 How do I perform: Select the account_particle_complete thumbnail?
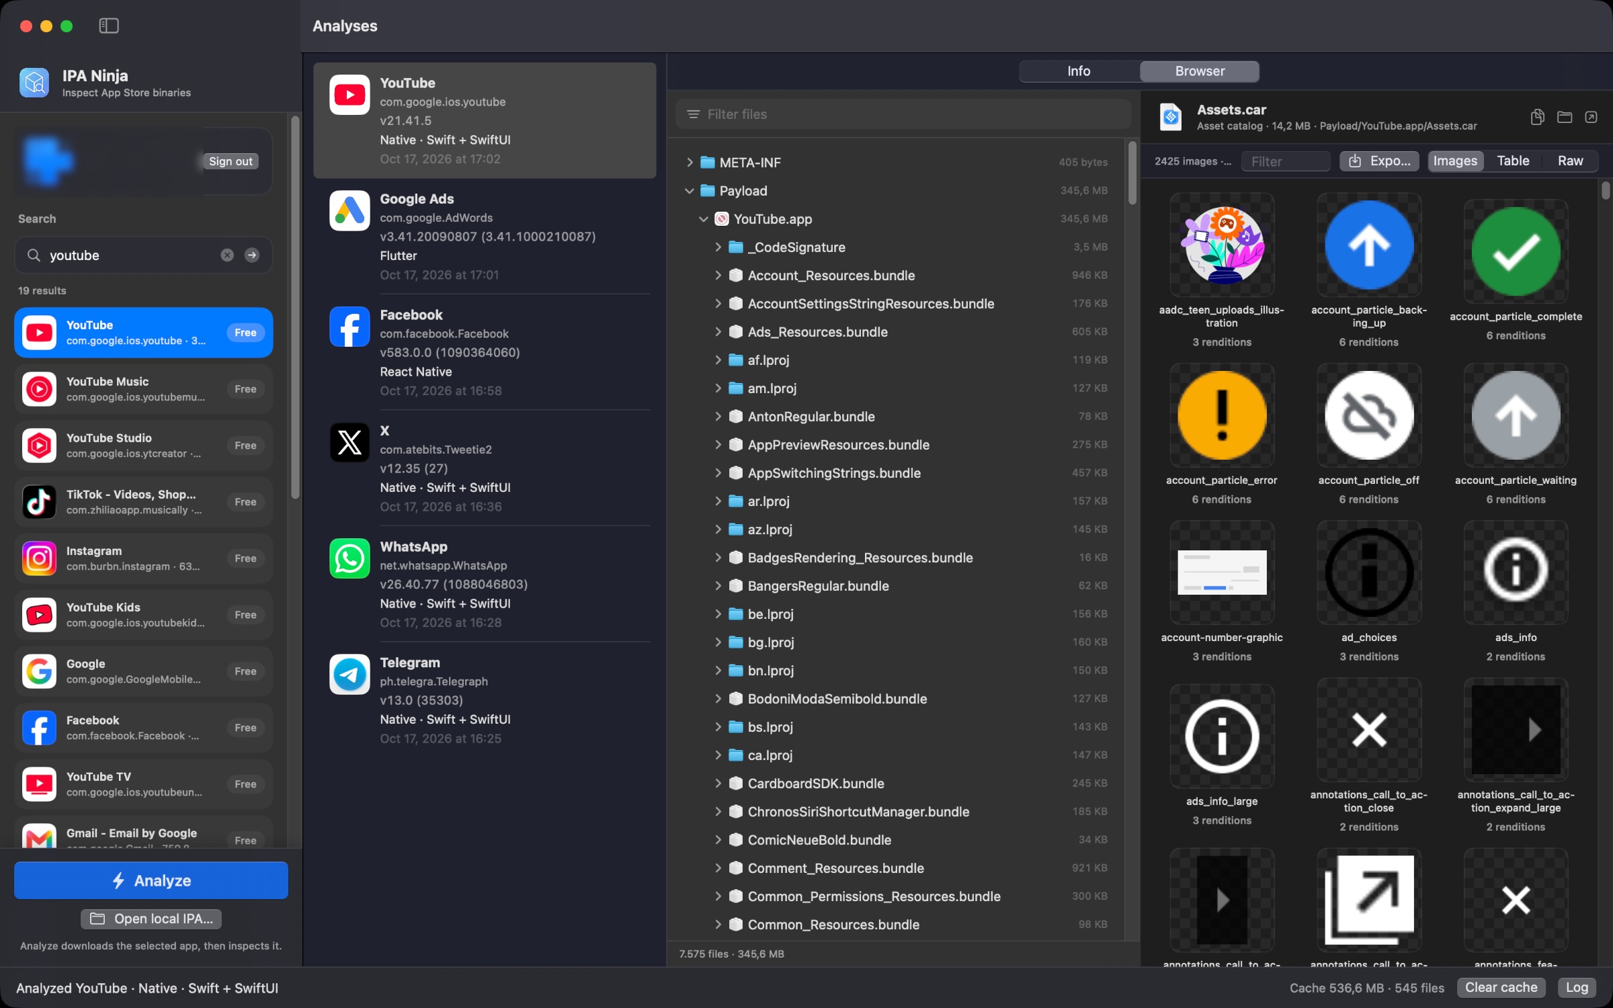tap(1516, 251)
